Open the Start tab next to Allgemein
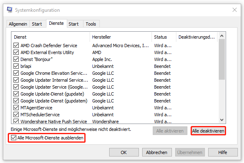The image size is (244, 163). 37,24
